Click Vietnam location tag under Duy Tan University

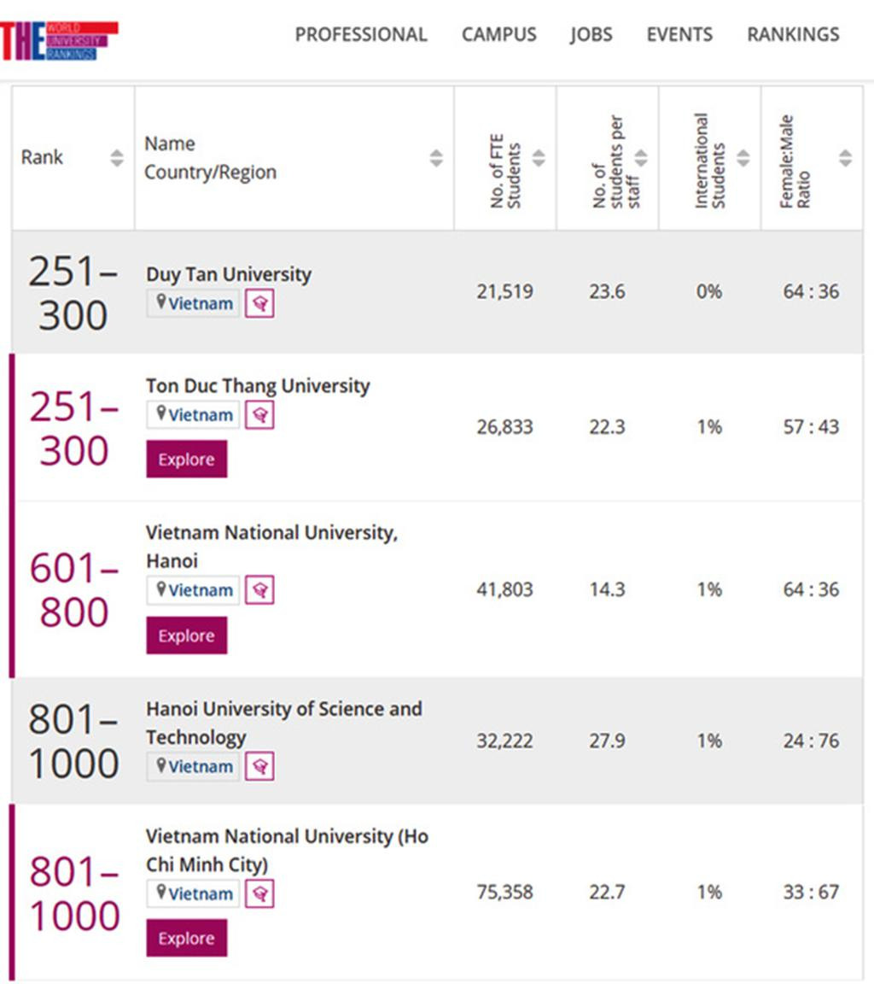click(194, 303)
